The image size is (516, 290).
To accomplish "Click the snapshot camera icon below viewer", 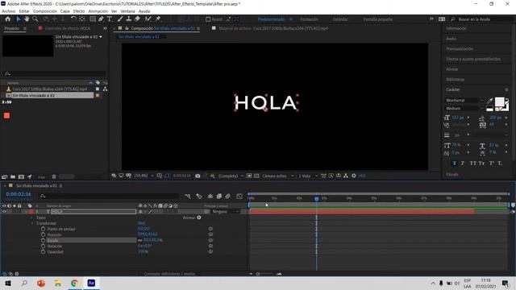I will click(x=198, y=176).
